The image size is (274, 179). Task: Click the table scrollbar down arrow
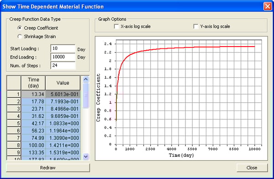[x=86, y=156]
